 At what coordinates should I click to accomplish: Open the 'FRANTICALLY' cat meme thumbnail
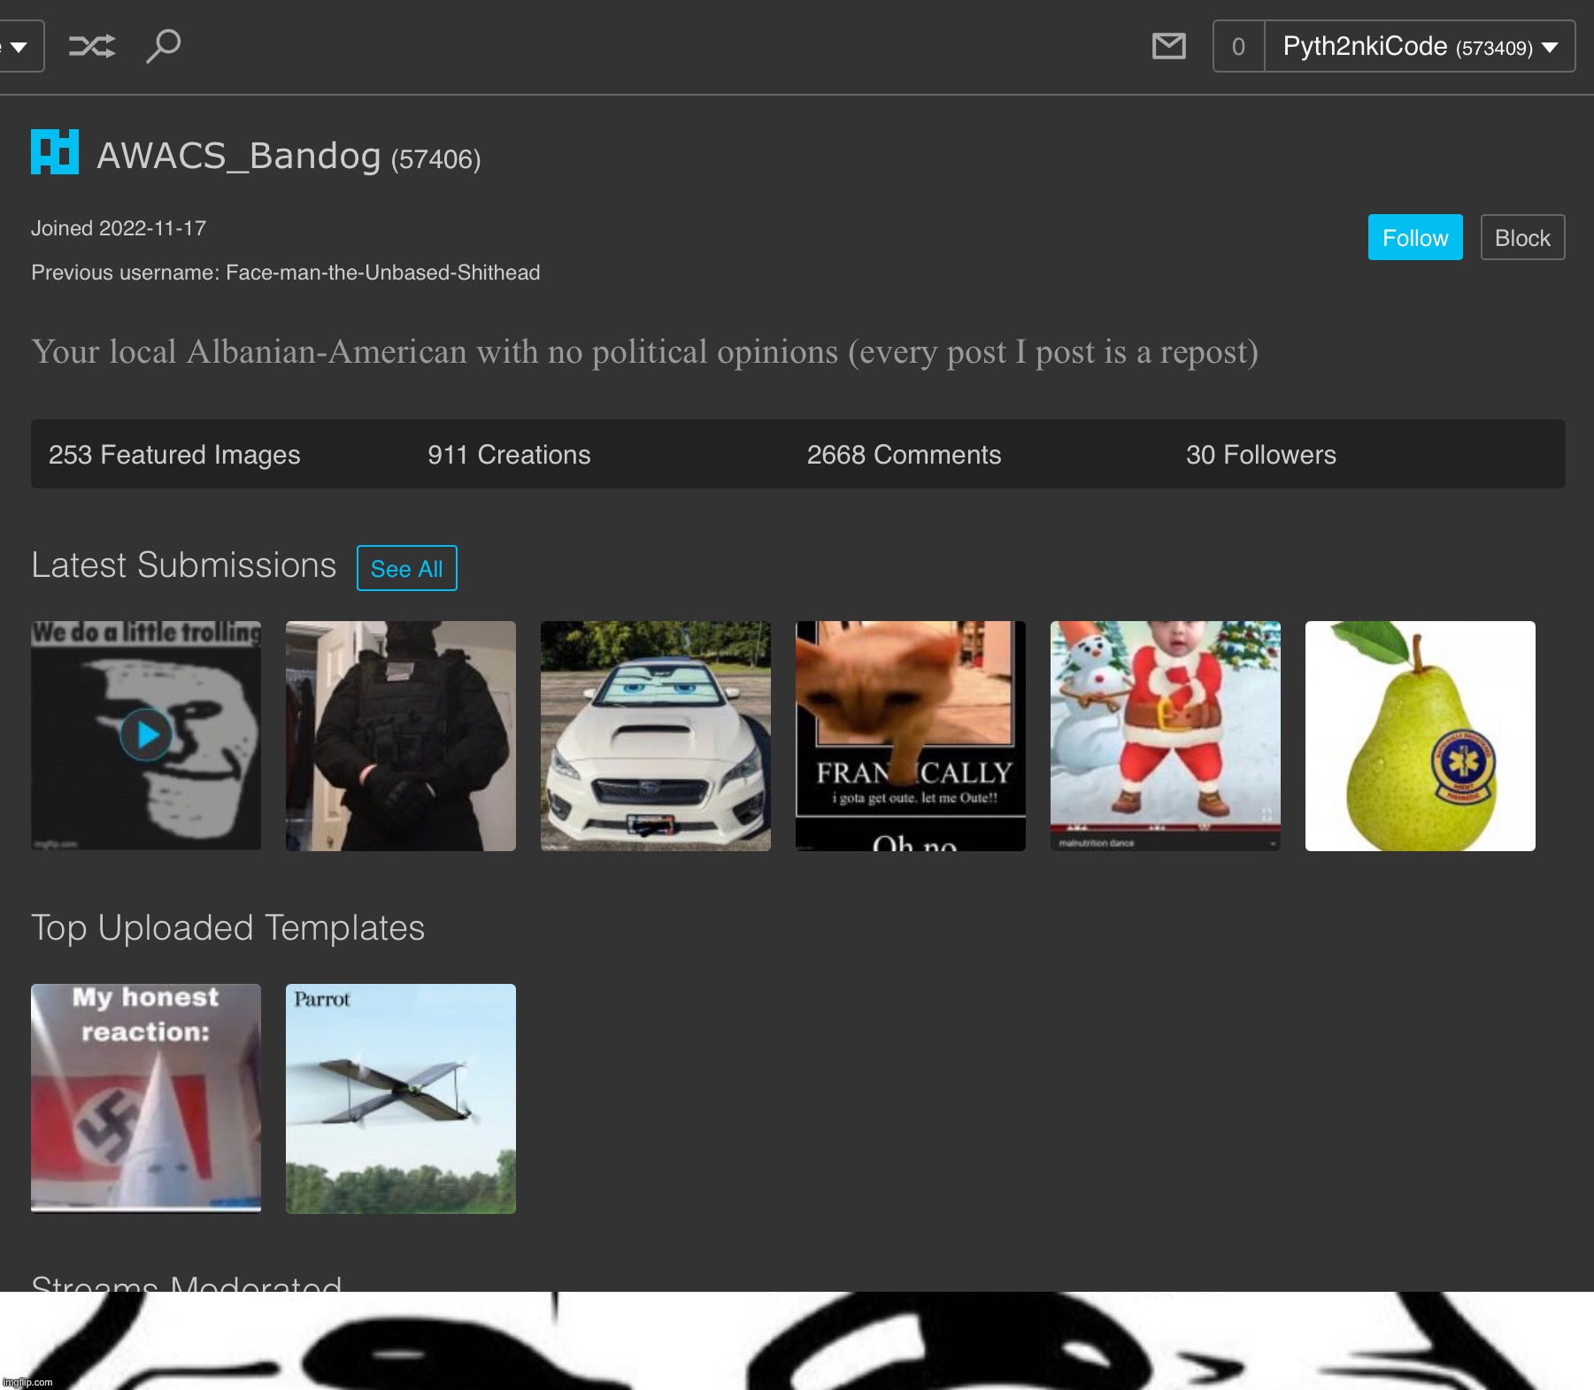(x=910, y=736)
